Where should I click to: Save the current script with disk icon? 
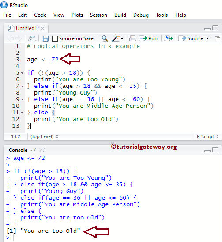(45, 38)
